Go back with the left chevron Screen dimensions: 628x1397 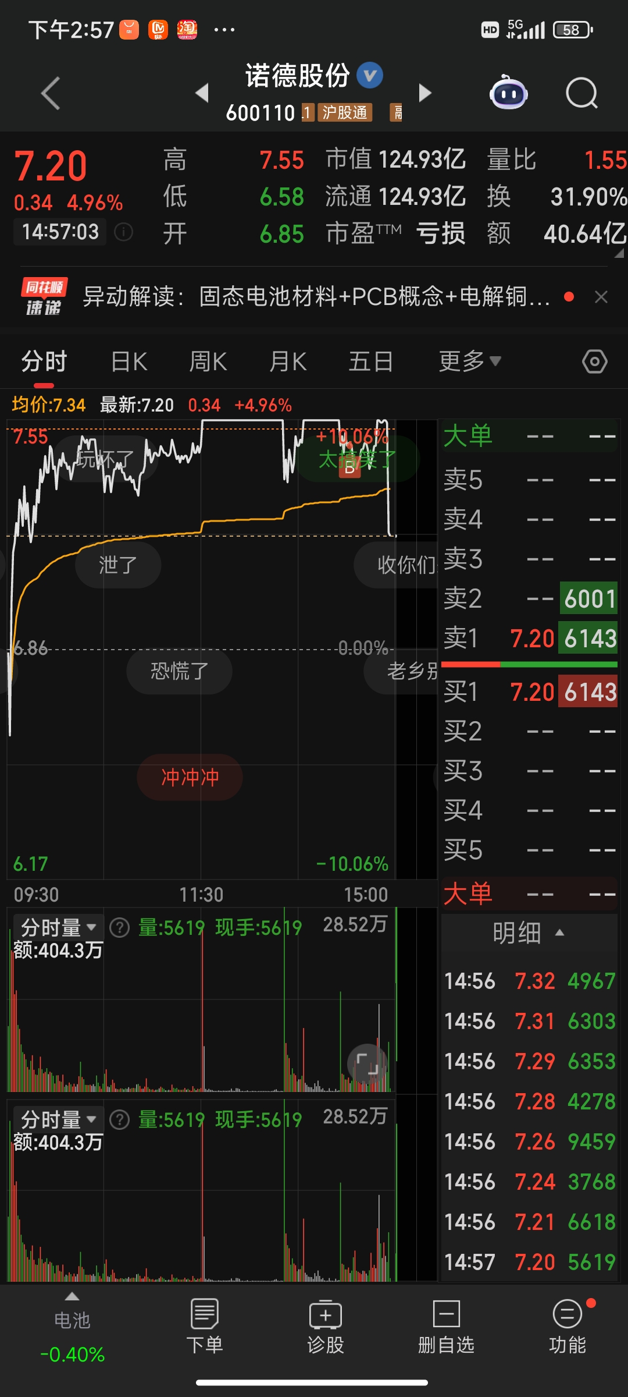click(51, 93)
